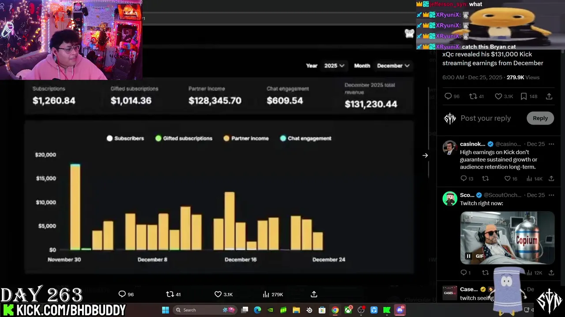
Task: Click the 279K views icon in the bottom bar
Action: tap(266, 294)
